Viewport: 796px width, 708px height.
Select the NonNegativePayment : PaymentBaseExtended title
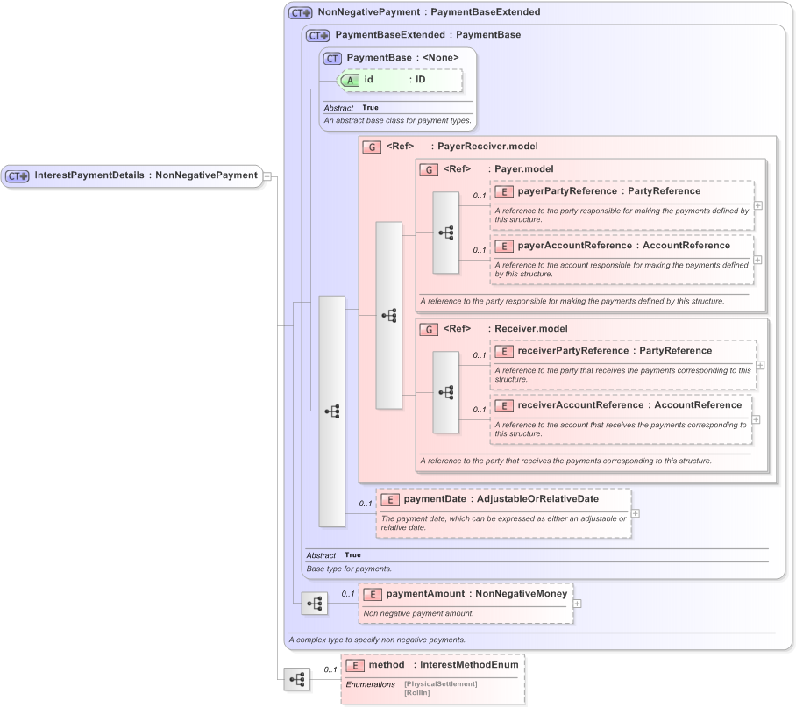tap(429, 12)
